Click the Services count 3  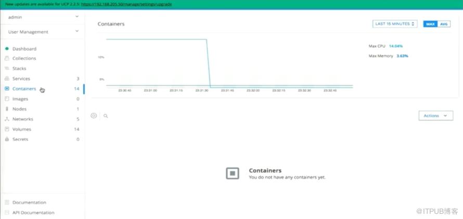pos(78,79)
